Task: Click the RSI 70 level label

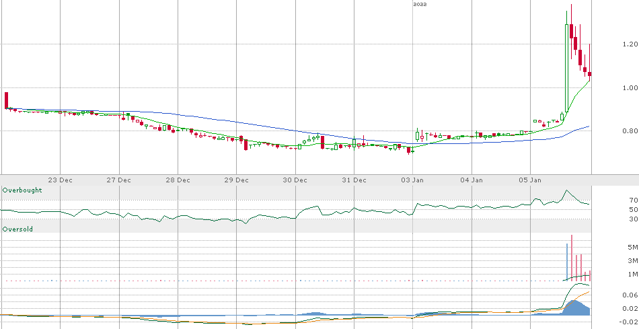Action: [x=634, y=200]
